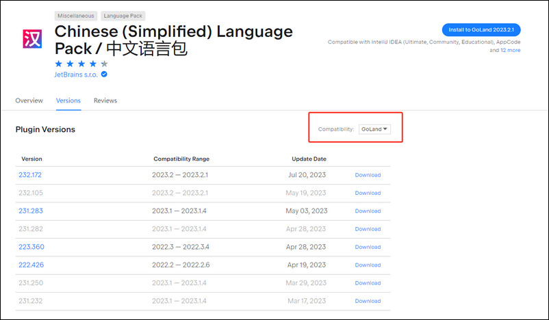Click the Version column header
This screenshot has height=320, width=549.
coord(32,159)
